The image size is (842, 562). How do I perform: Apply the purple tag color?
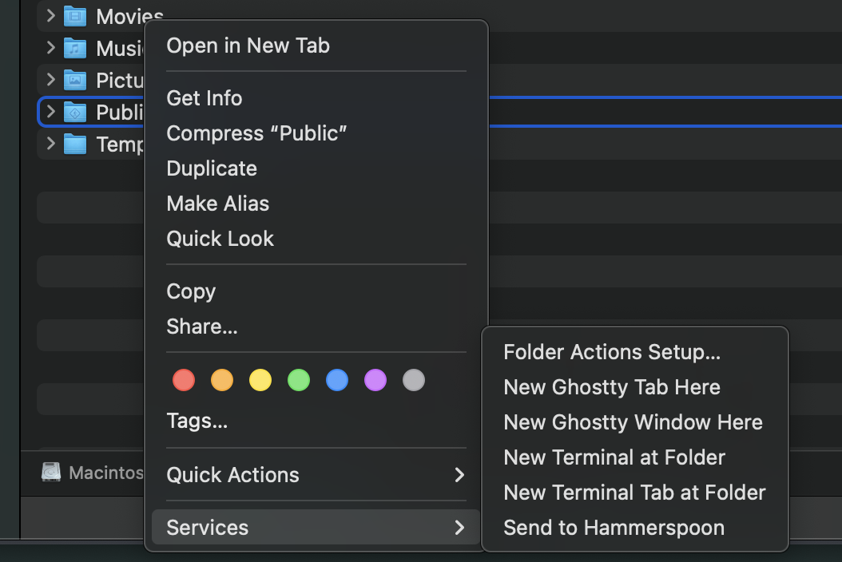[375, 380]
